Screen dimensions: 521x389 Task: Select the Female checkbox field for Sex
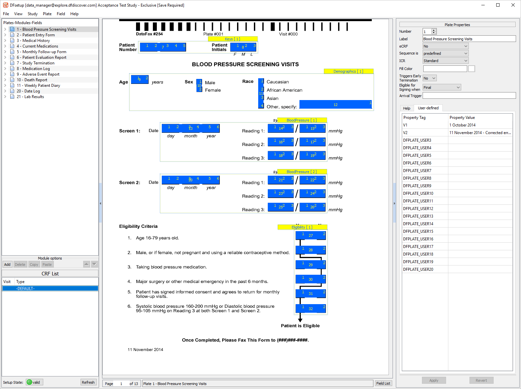tap(200, 89)
